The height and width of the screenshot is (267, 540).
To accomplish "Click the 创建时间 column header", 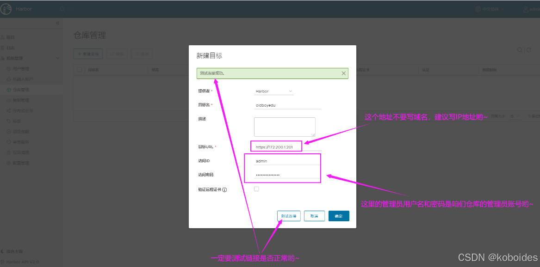I will [x=489, y=70].
